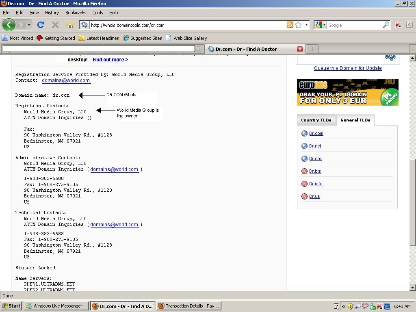Open the Edit menu
Viewport: 416px width, 312px height.
tap(19, 13)
